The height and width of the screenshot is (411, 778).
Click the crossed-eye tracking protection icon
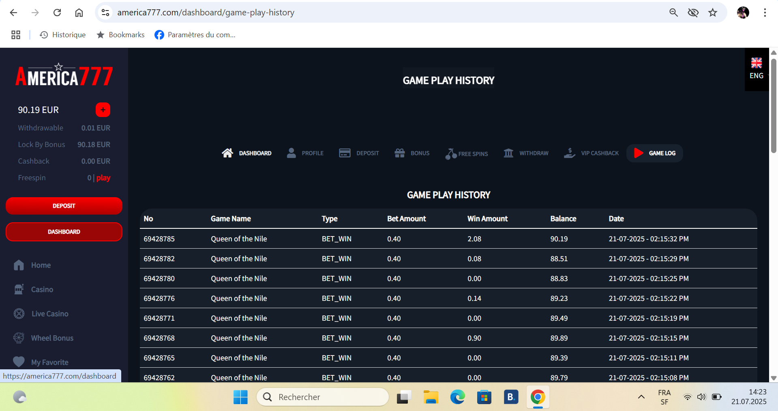click(693, 13)
